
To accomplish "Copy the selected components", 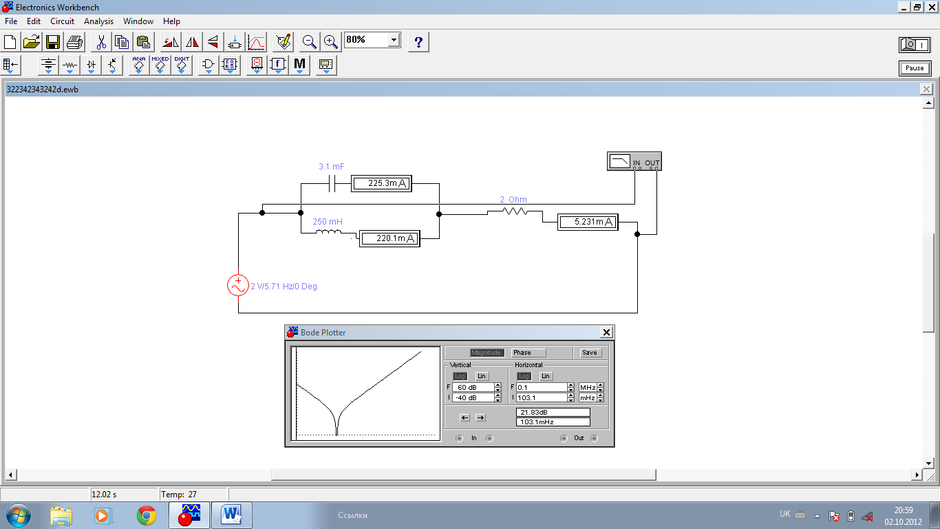I will pos(122,42).
